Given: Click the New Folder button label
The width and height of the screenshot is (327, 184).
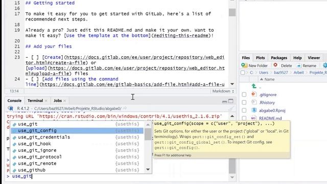Looking at the screenshot, I should (x=258, y=66).
